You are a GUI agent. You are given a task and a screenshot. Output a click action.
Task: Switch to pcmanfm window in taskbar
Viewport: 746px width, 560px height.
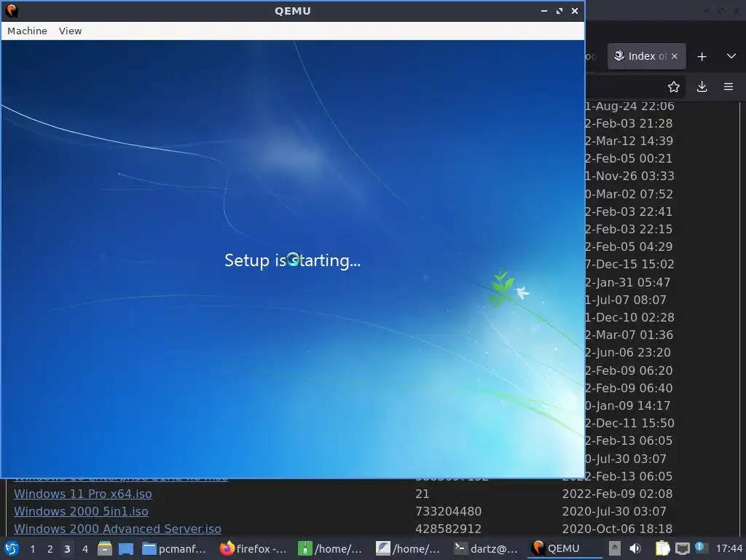tap(174, 548)
